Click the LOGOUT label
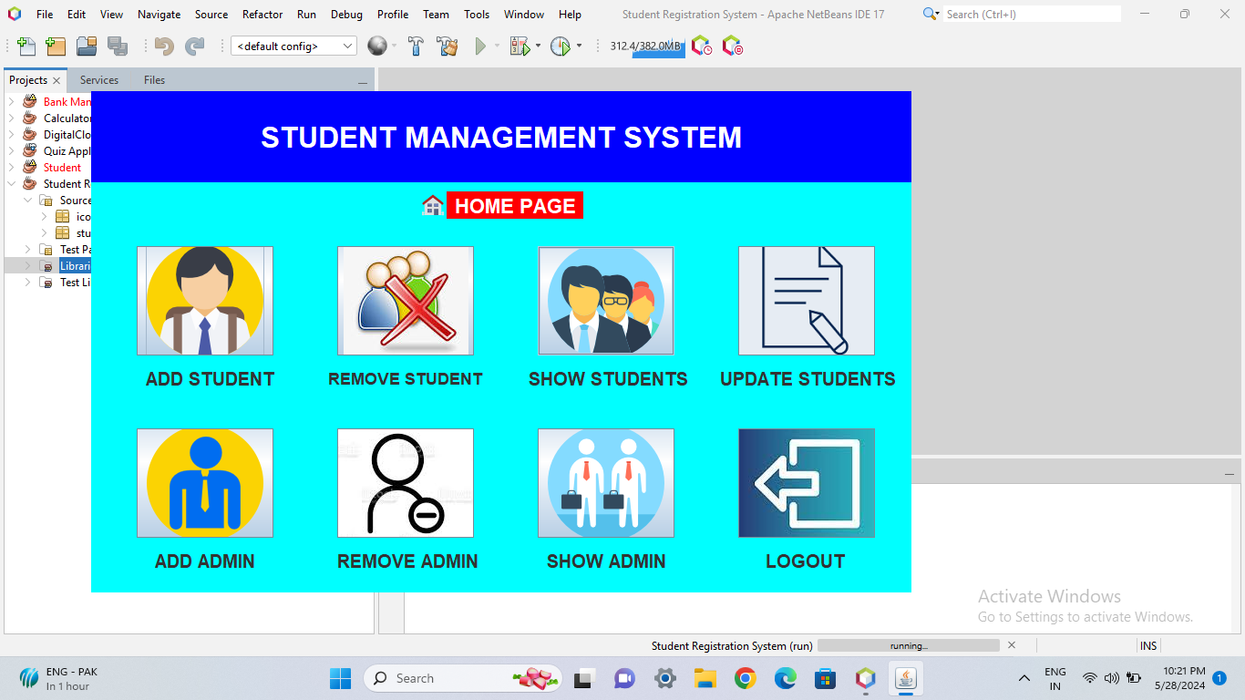This screenshot has width=1245, height=700. tap(806, 561)
